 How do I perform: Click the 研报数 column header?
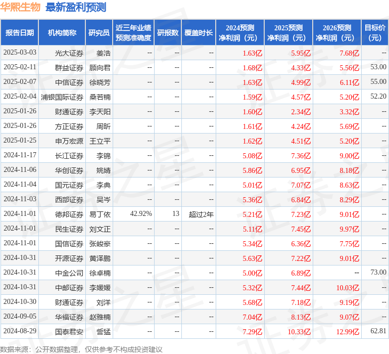coord(168,32)
